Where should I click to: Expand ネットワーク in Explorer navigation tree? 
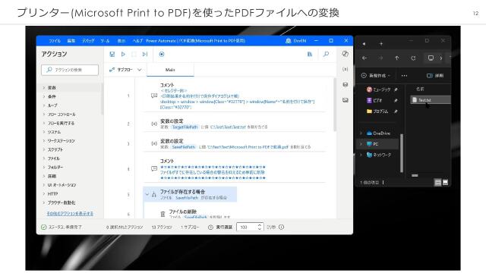[x=361, y=155]
